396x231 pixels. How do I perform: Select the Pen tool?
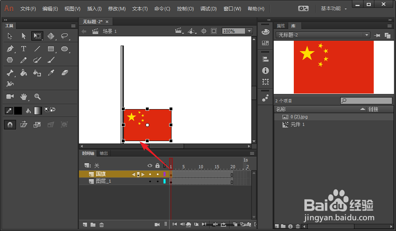10,49
